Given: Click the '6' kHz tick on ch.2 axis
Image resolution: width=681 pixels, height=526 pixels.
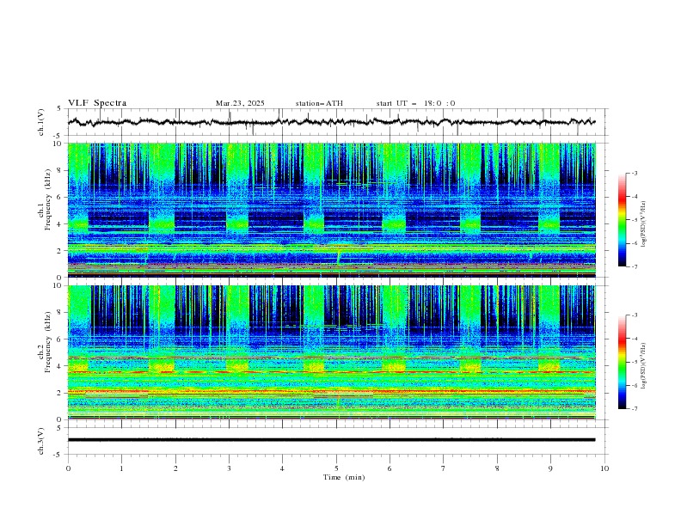Looking at the screenshot, I should (x=61, y=339).
